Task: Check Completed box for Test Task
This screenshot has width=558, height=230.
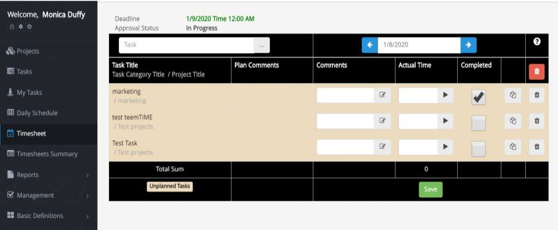Action: click(478, 149)
